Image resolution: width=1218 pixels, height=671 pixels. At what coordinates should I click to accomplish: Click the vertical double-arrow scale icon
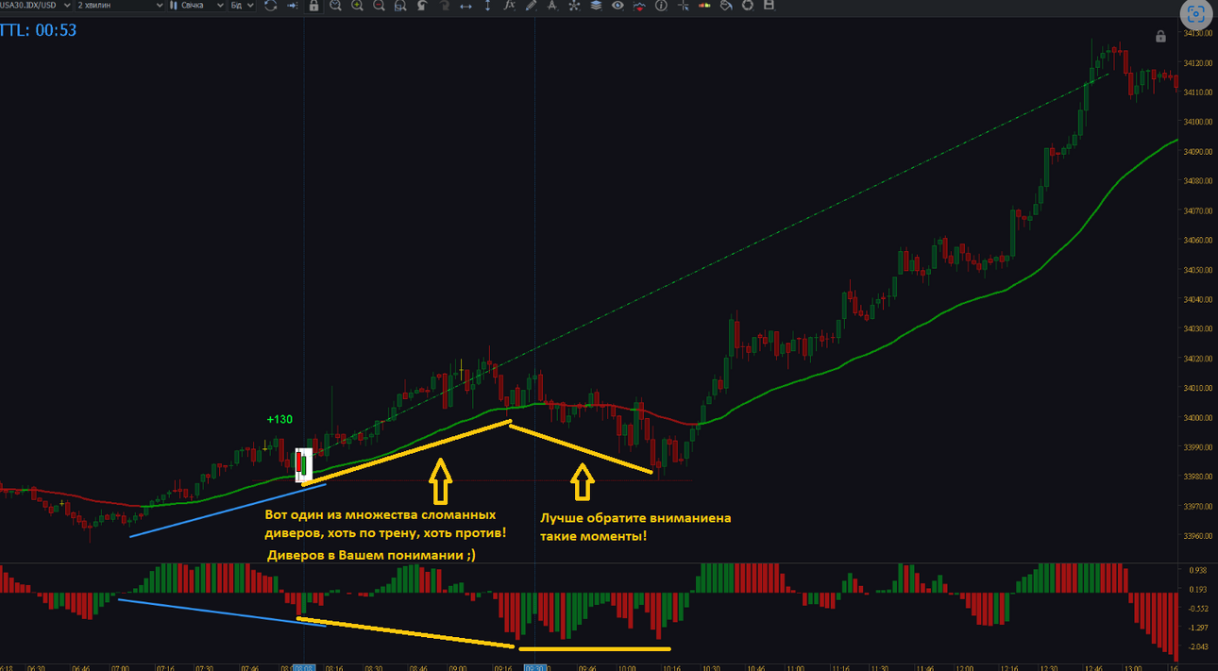(x=487, y=6)
